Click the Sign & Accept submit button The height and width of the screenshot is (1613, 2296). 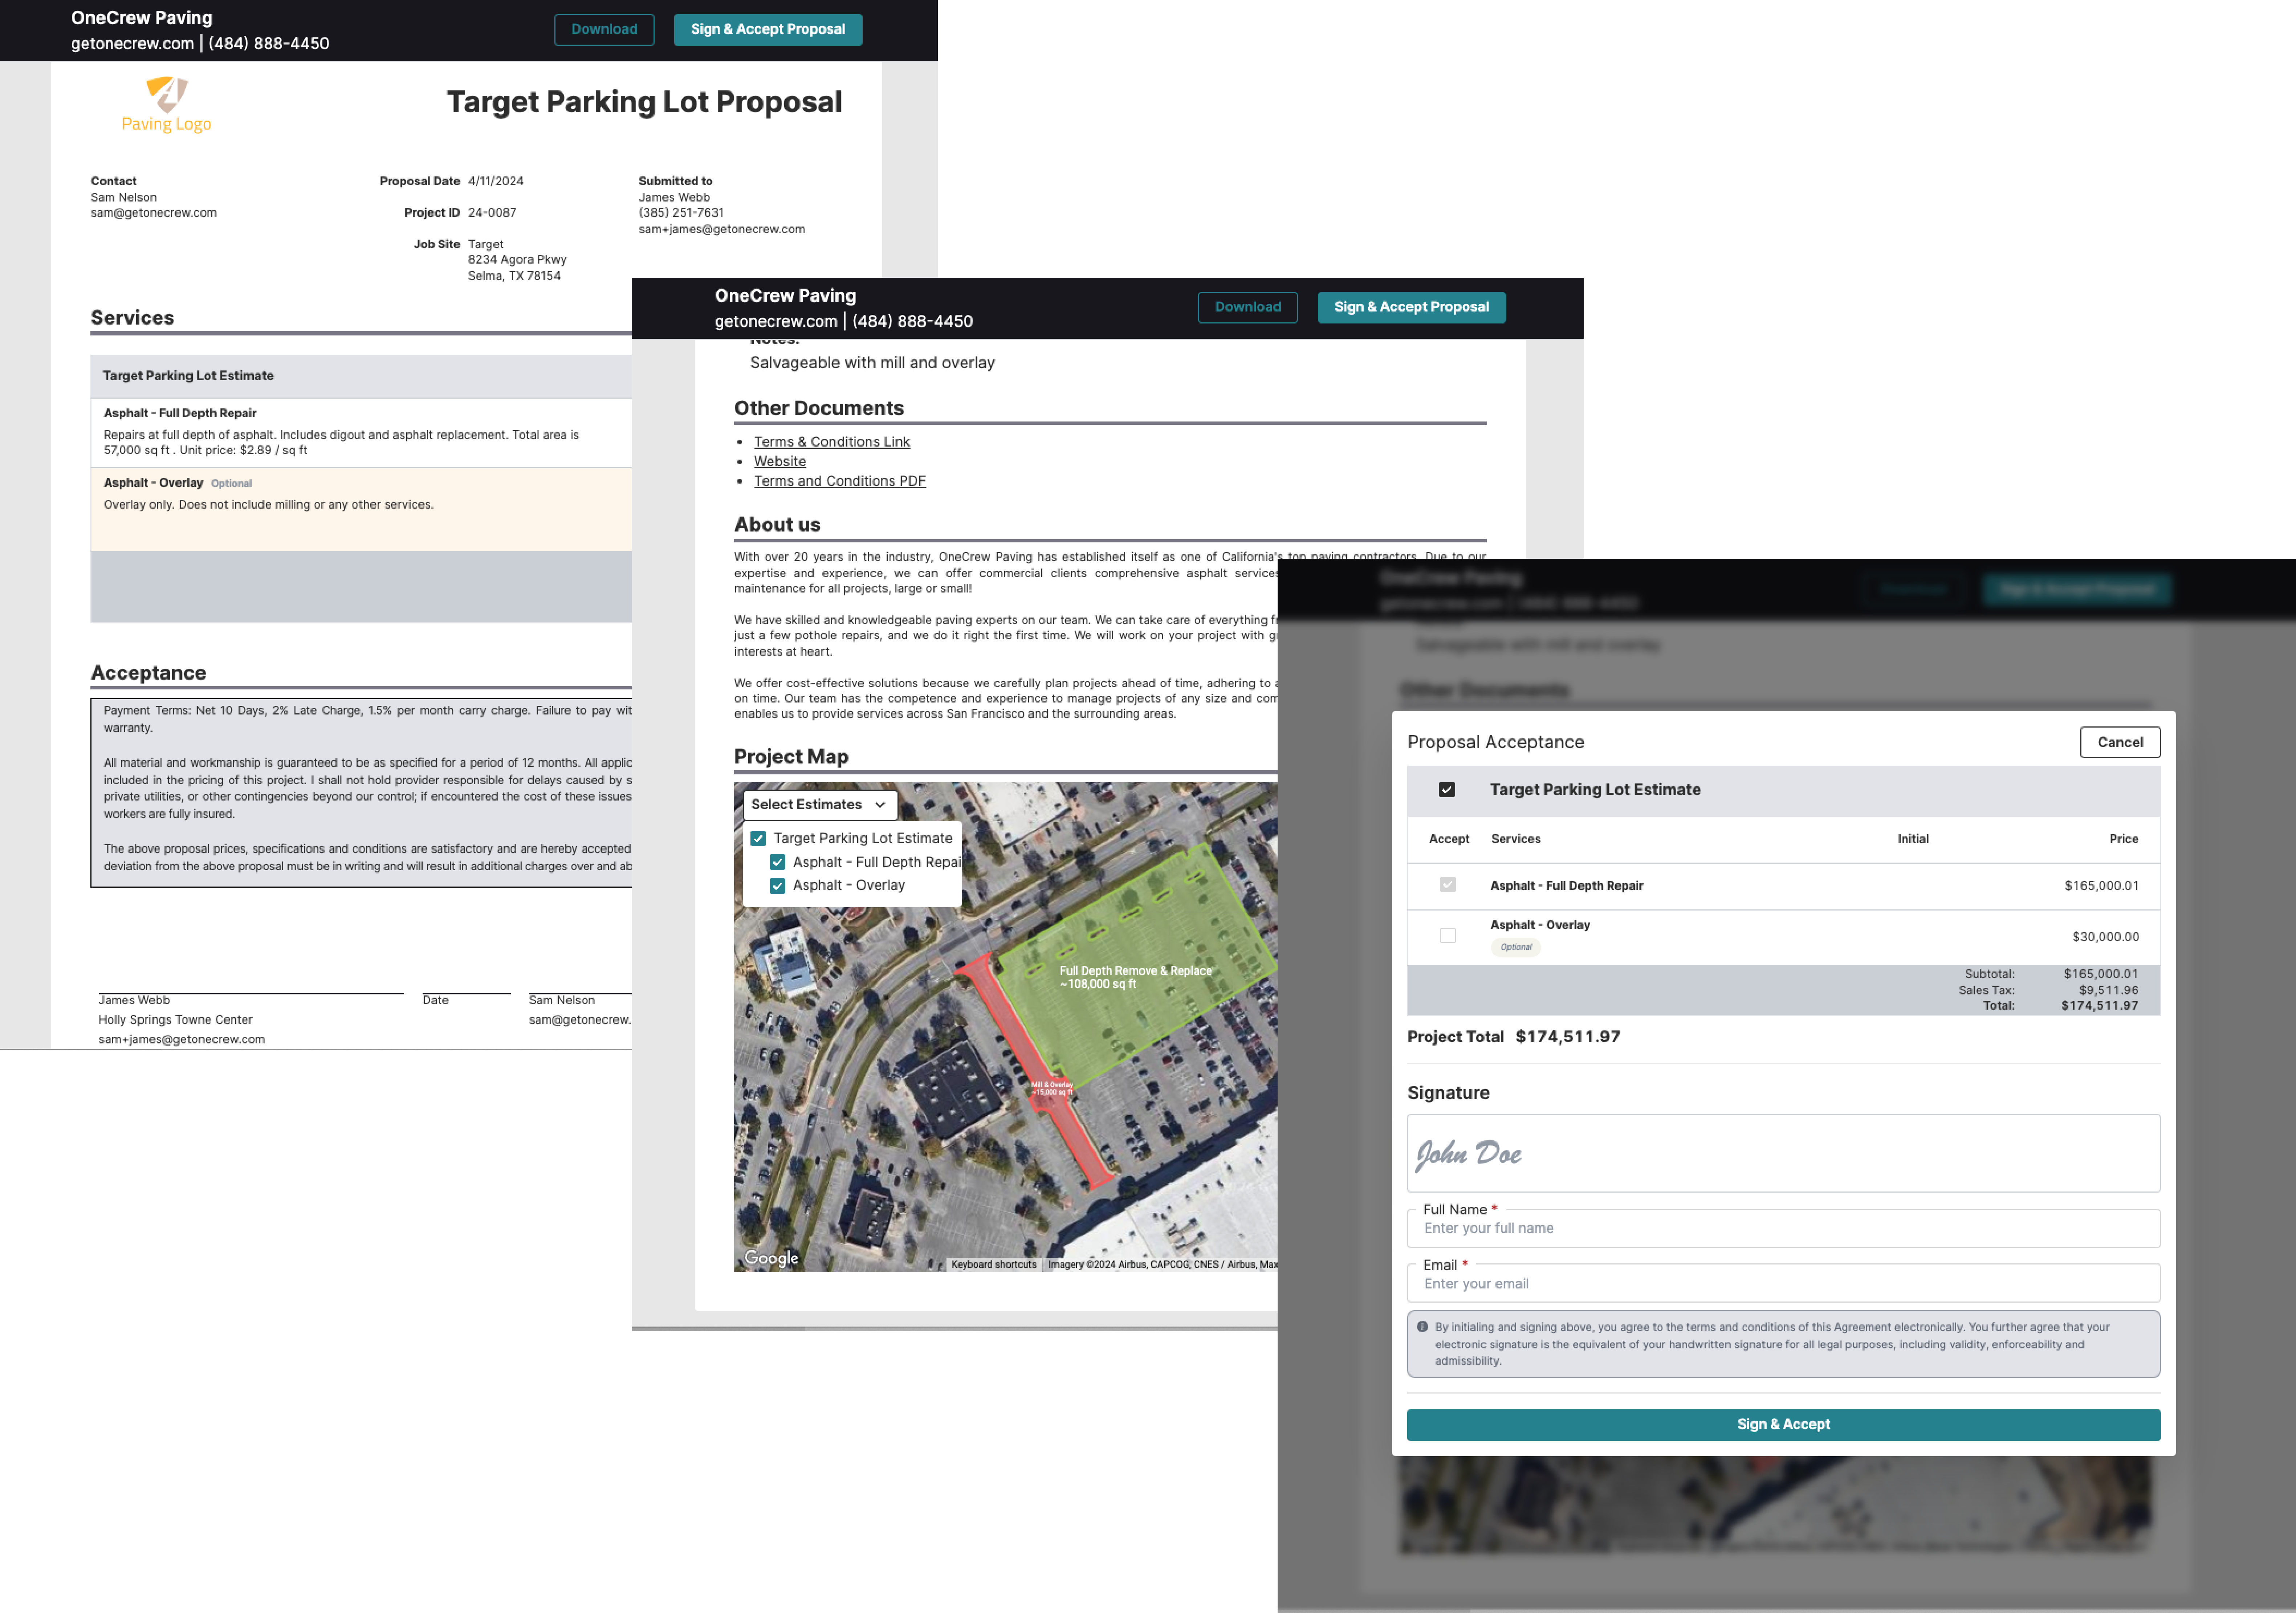[x=1783, y=1424]
